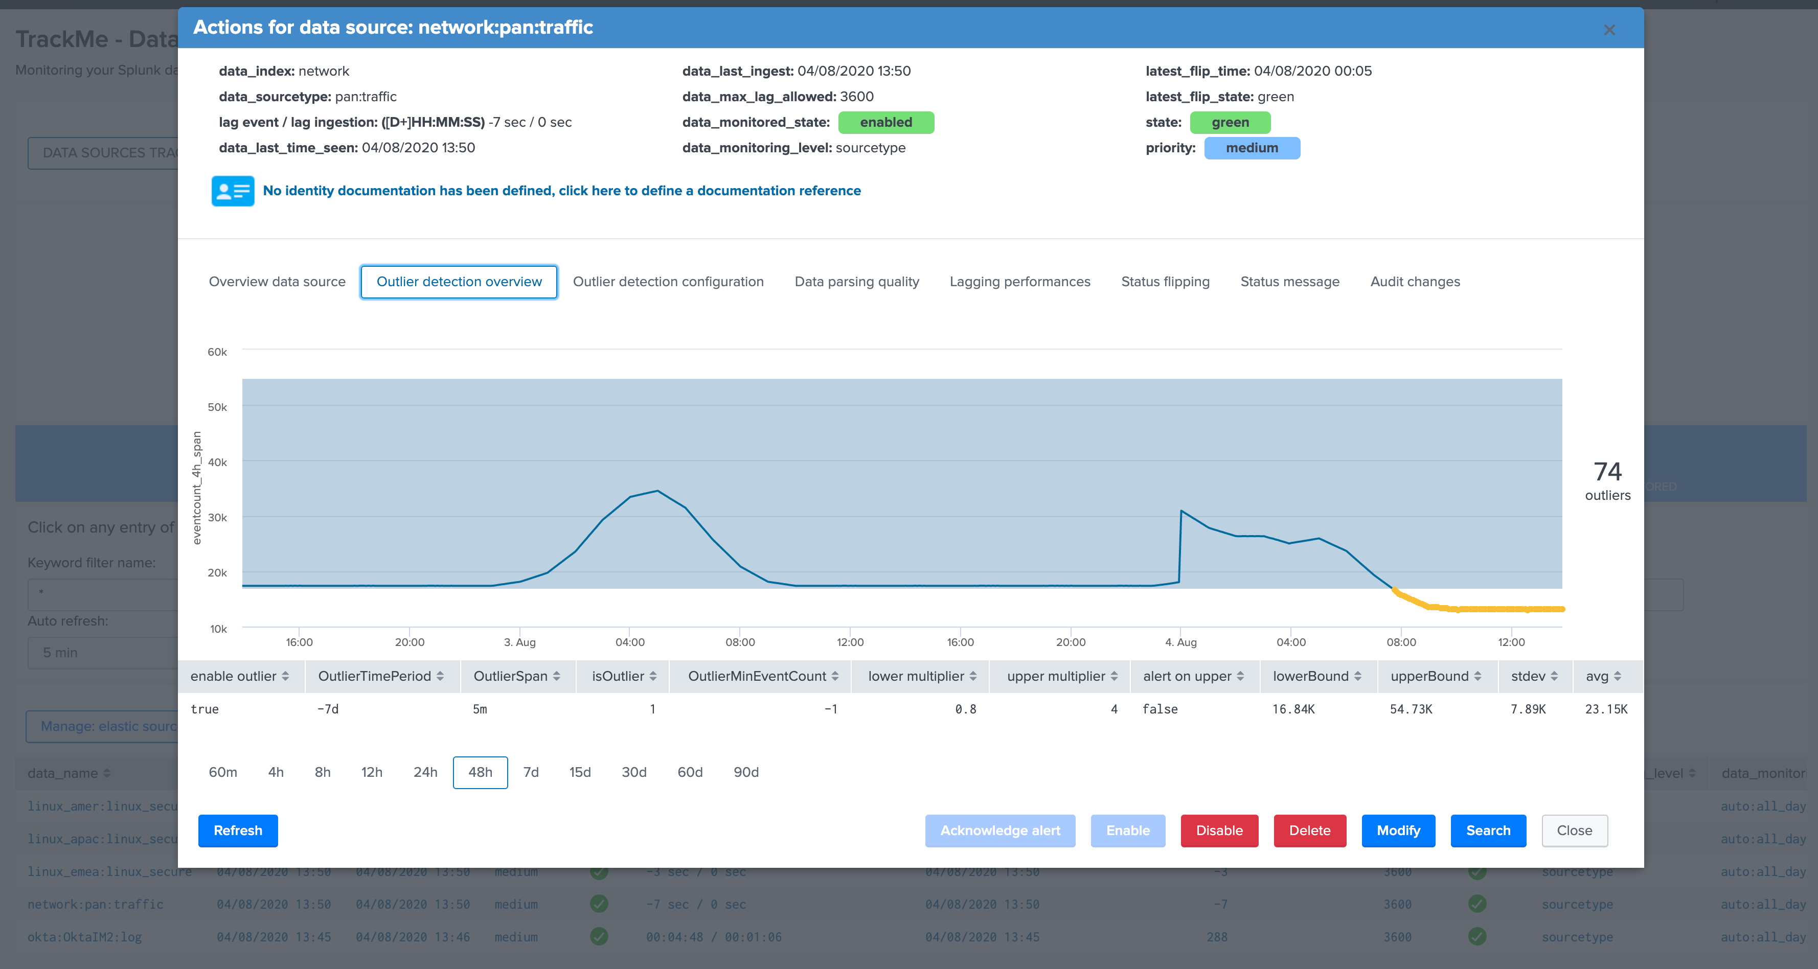1818x969 pixels.
Task: Select the 90d time range
Action: click(746, 772)
